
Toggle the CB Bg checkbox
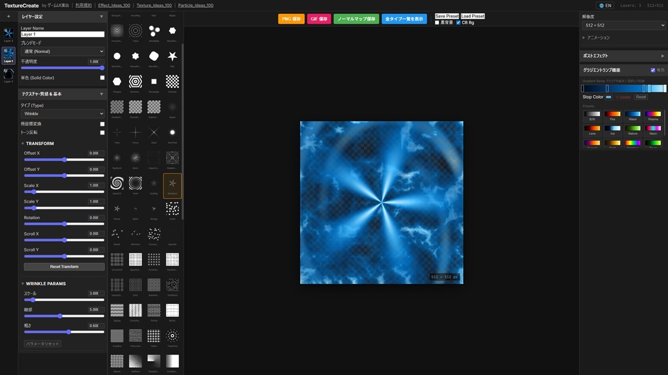(458, 23)
